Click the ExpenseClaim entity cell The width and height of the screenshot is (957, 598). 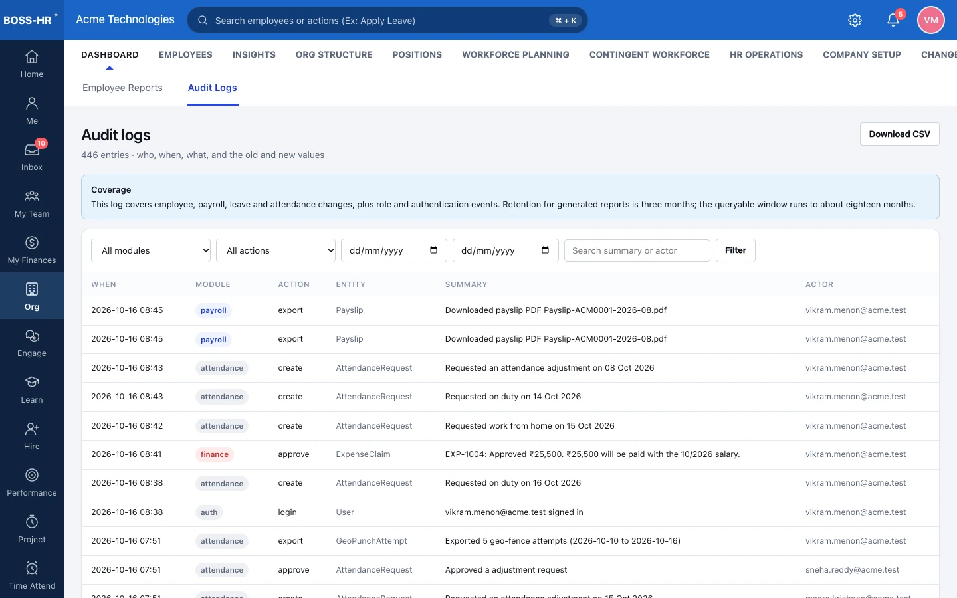(364, 454)
